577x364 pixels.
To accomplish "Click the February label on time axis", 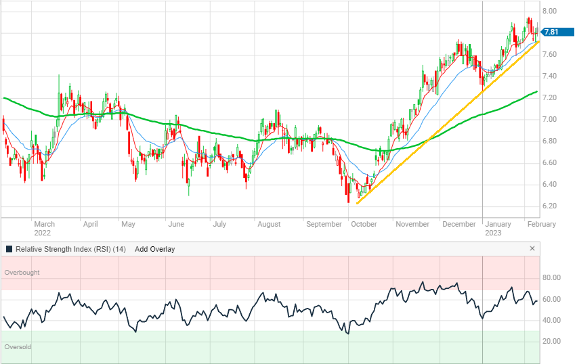I will click(x=541, y=224).
